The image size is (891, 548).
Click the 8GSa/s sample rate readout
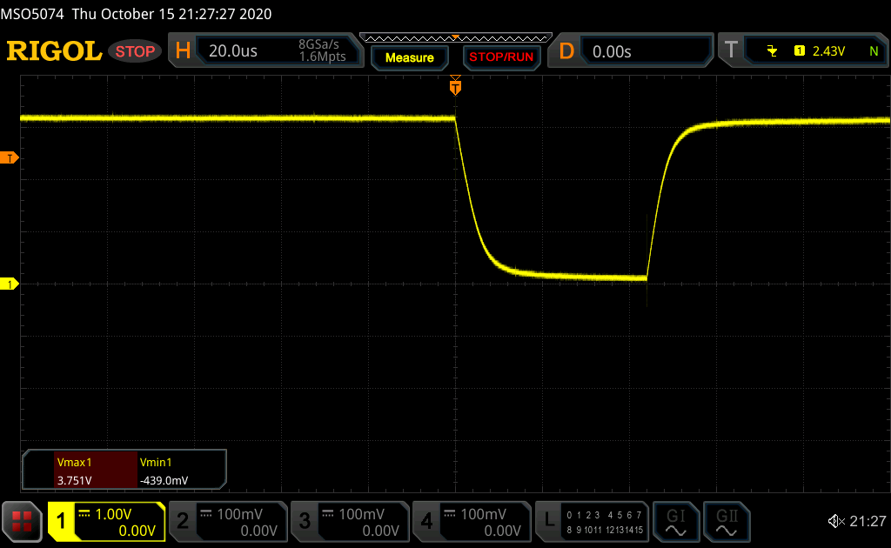point(318,44)
